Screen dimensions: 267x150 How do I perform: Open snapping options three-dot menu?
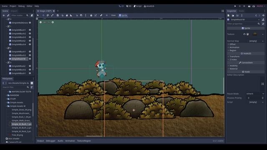(86, 15)
